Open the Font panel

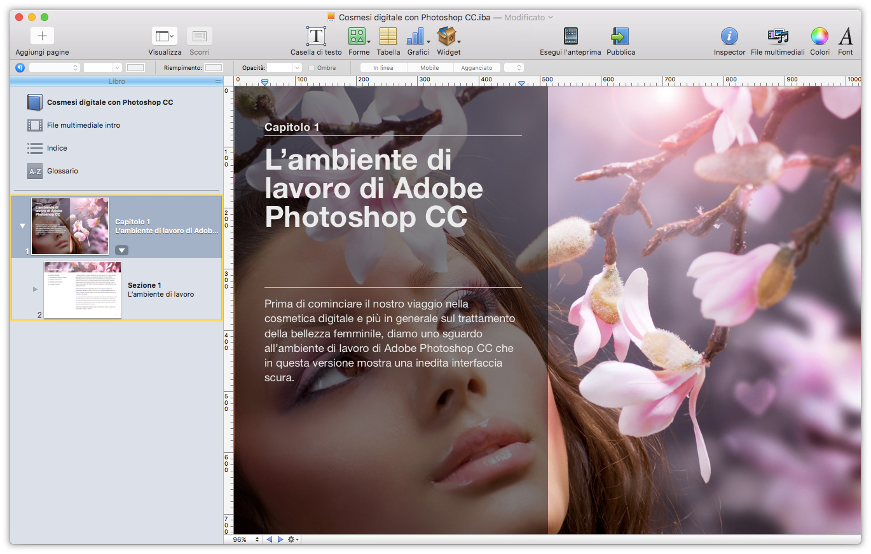(846, 36)
